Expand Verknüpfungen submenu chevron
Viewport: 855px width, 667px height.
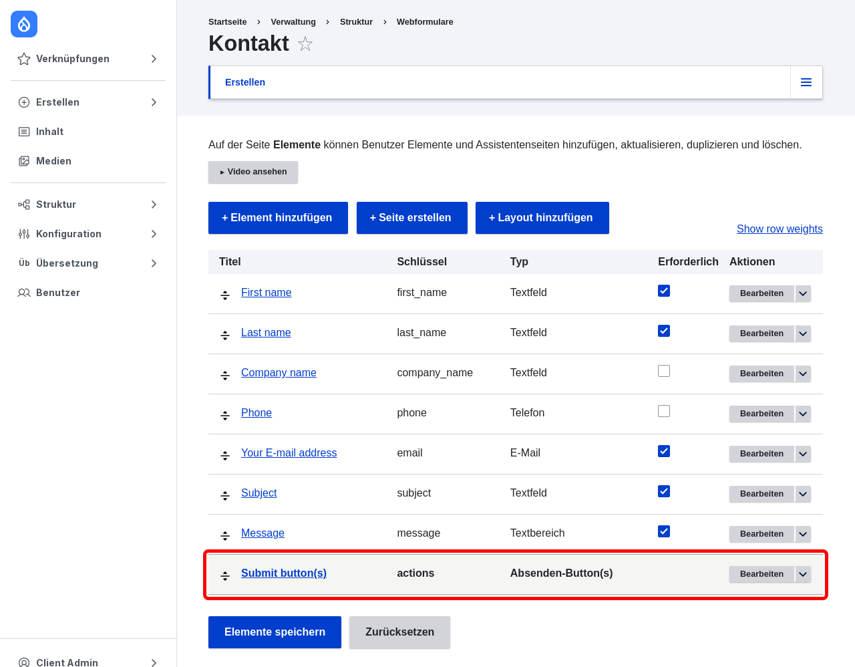[x=154, y=59]
